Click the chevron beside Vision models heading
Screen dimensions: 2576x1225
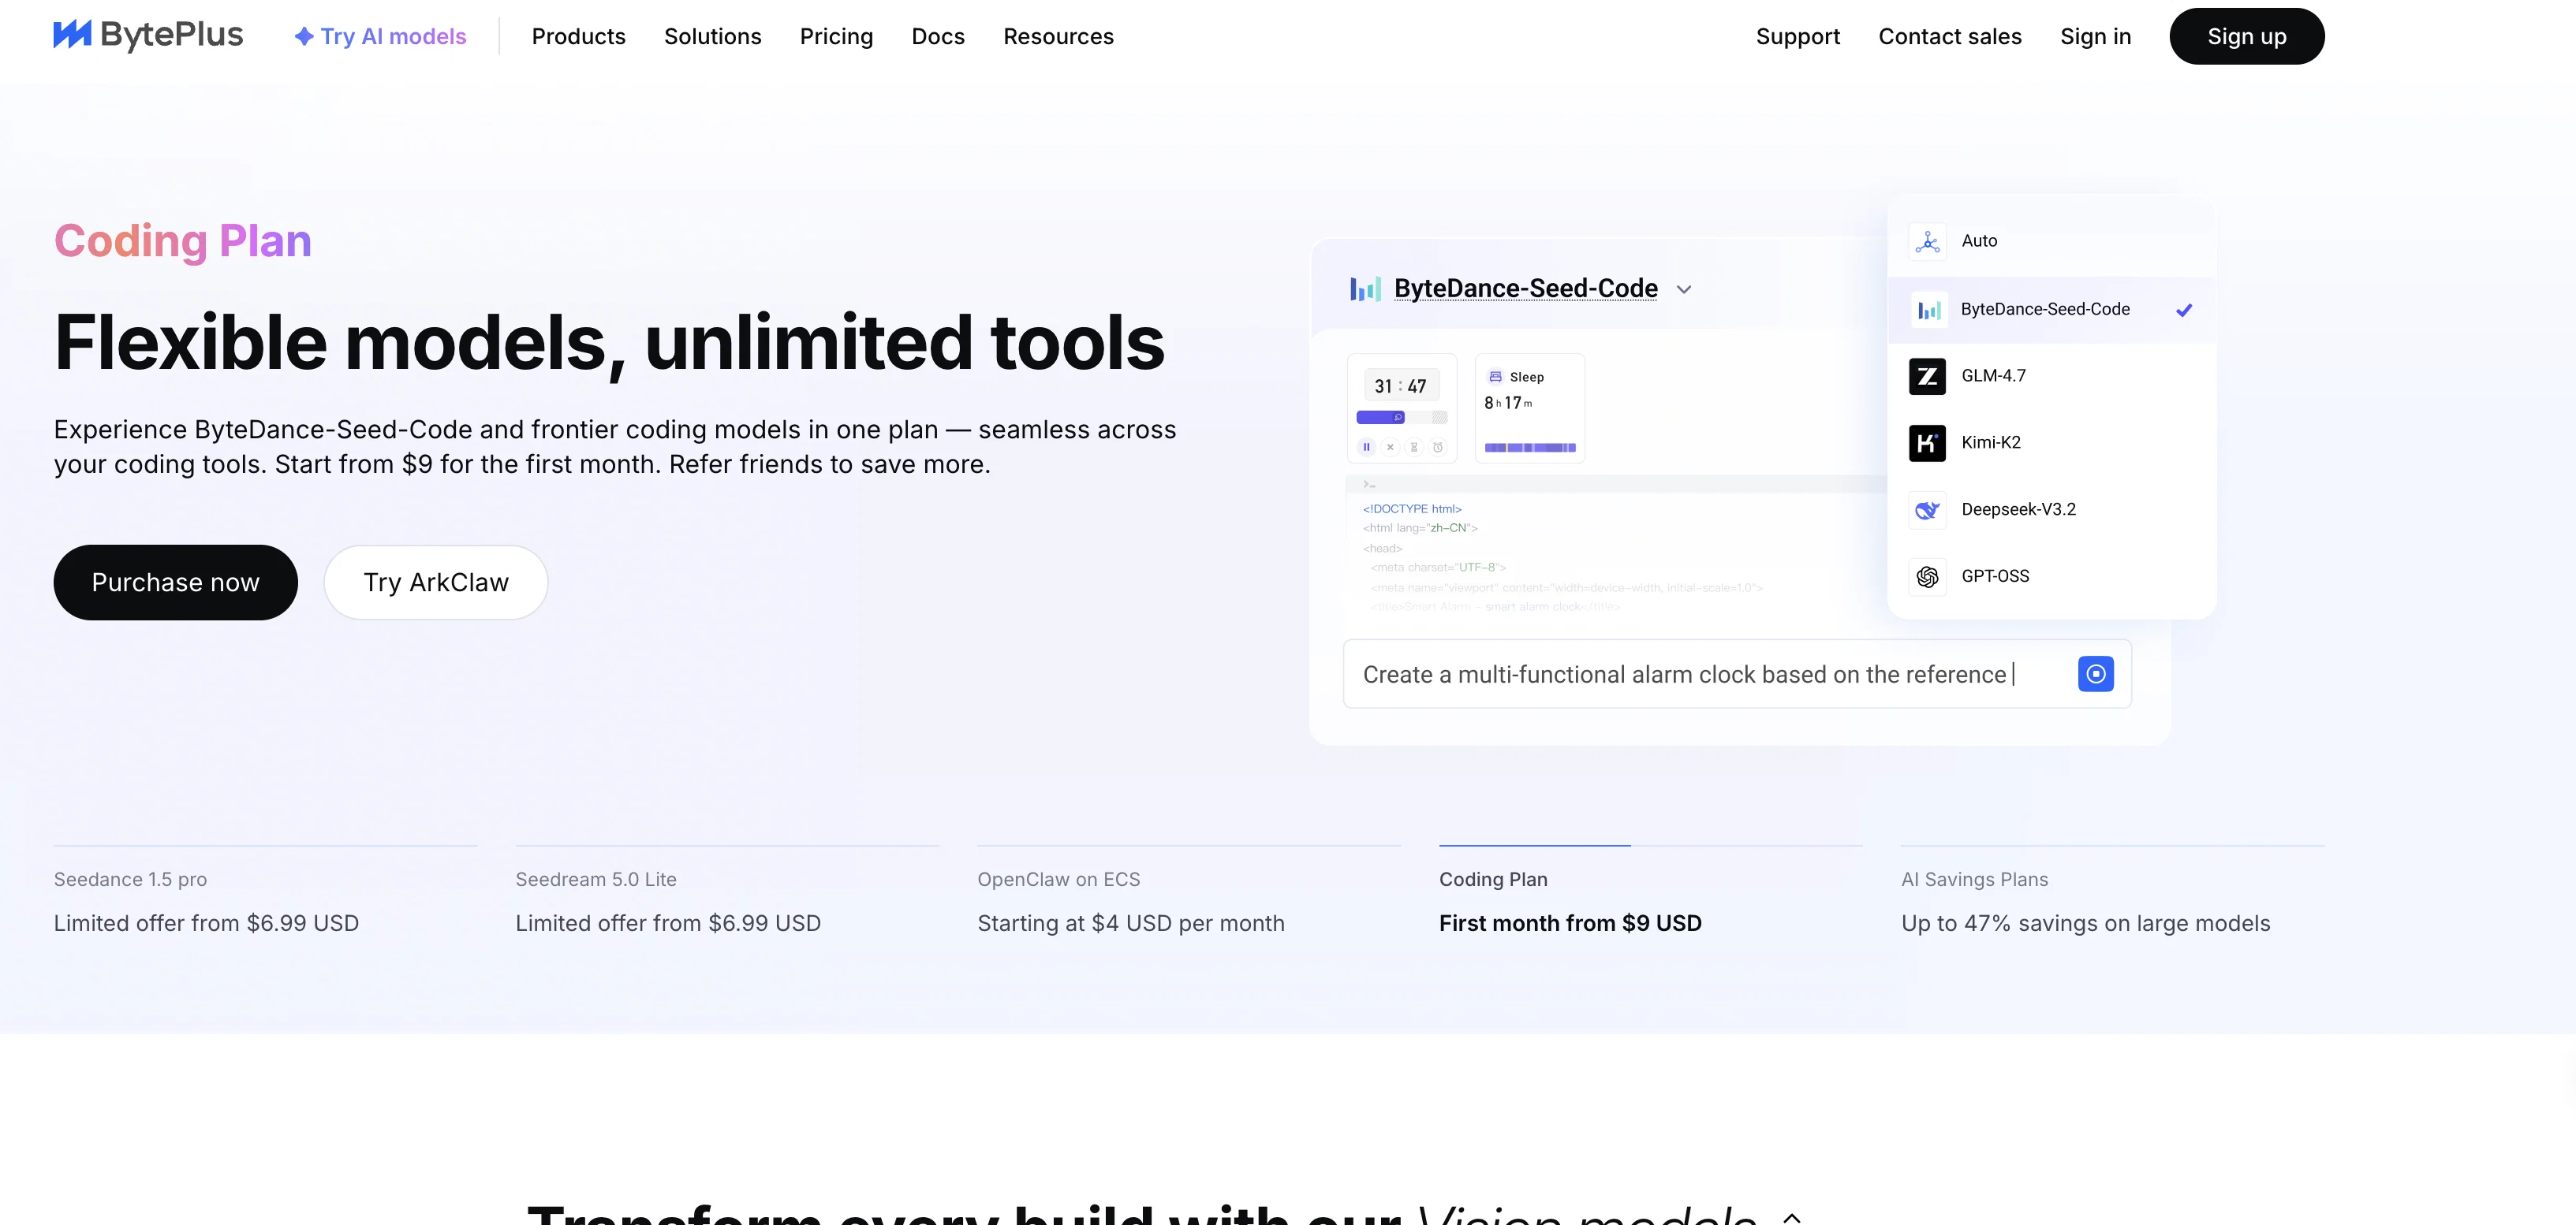click(1792, 1216)
